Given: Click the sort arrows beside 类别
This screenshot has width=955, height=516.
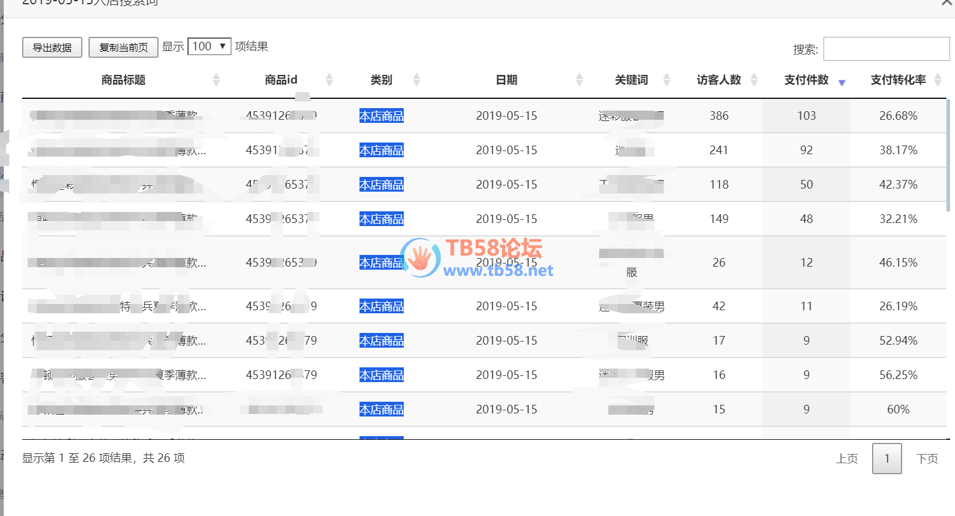Looking at the screenshot, I should coord(416,80).
